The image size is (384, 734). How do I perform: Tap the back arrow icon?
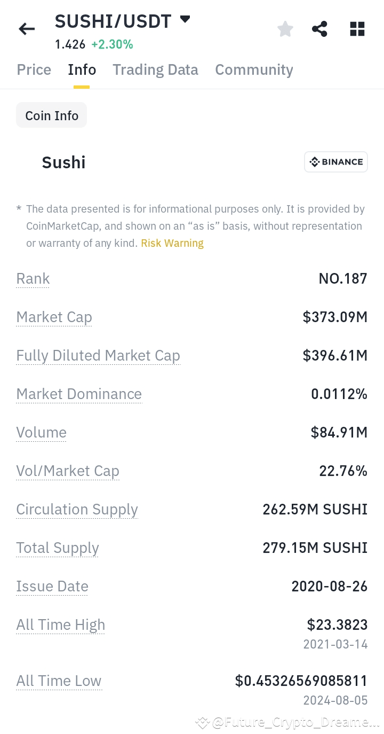[27, 29]
